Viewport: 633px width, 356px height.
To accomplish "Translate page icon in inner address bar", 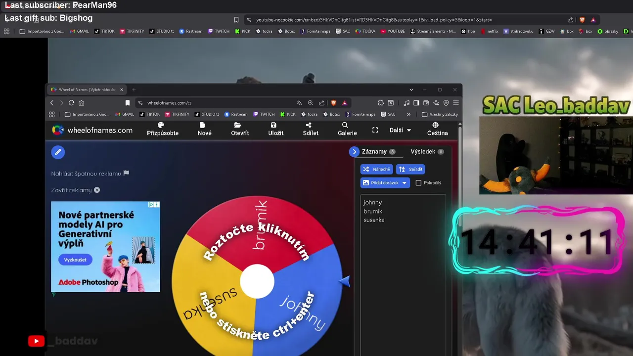I will point(299,103).
